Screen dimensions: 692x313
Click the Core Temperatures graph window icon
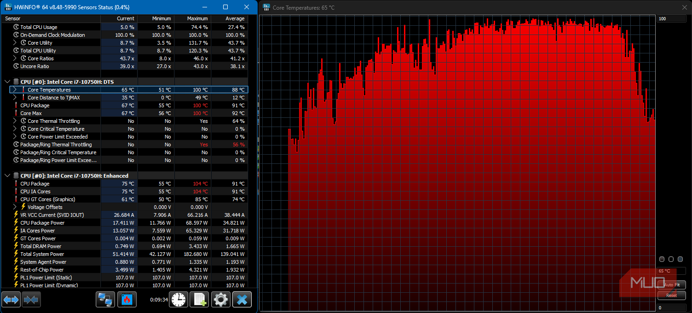[266, 7]
